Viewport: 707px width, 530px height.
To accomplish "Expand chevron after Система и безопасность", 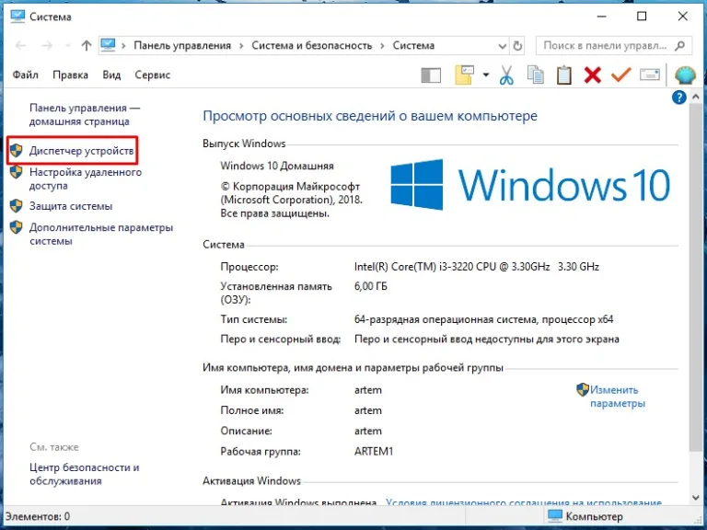I will pos(382,45).
